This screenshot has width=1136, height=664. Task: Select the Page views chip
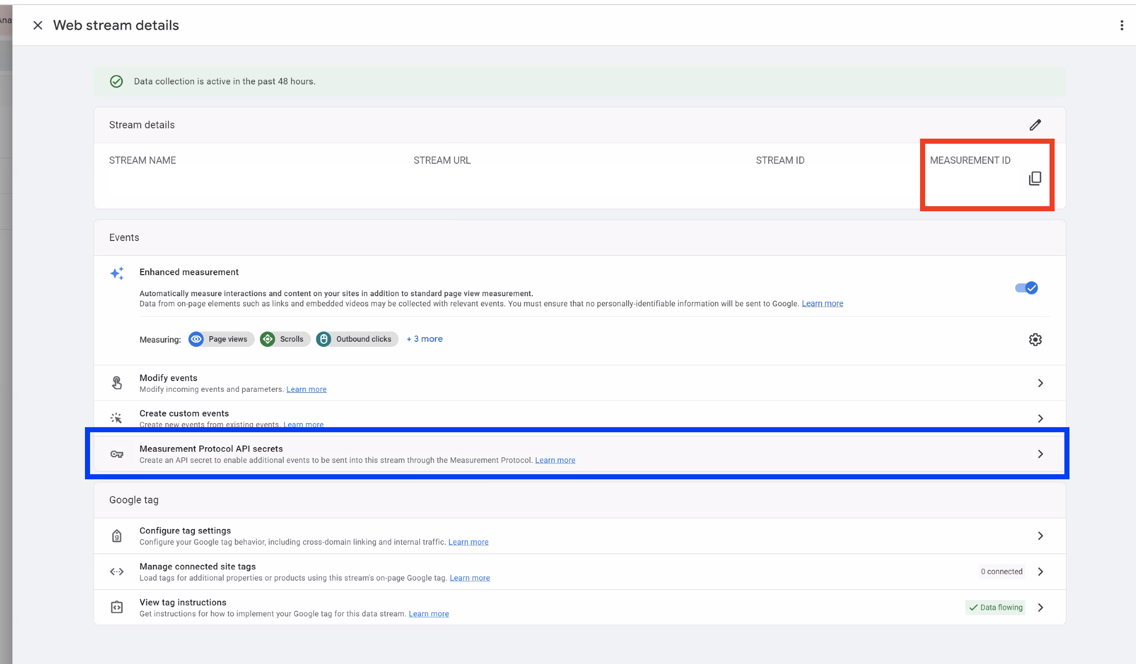point(221,339)
